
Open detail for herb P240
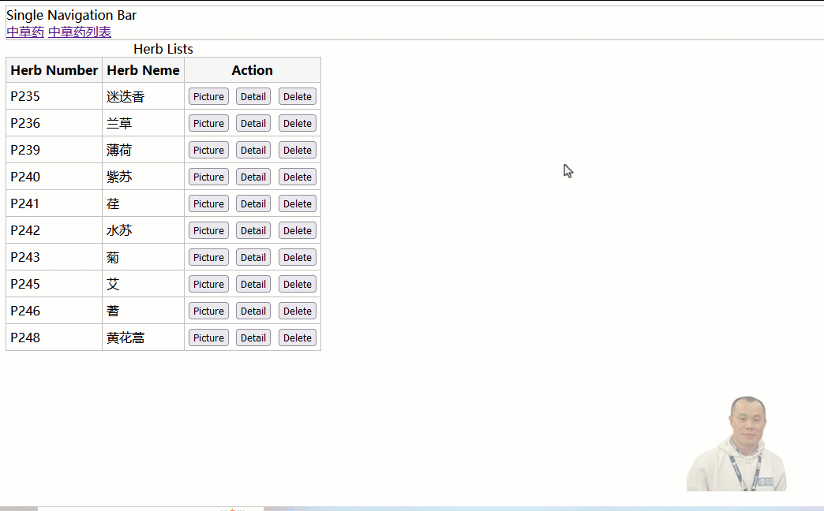(253, 177)
